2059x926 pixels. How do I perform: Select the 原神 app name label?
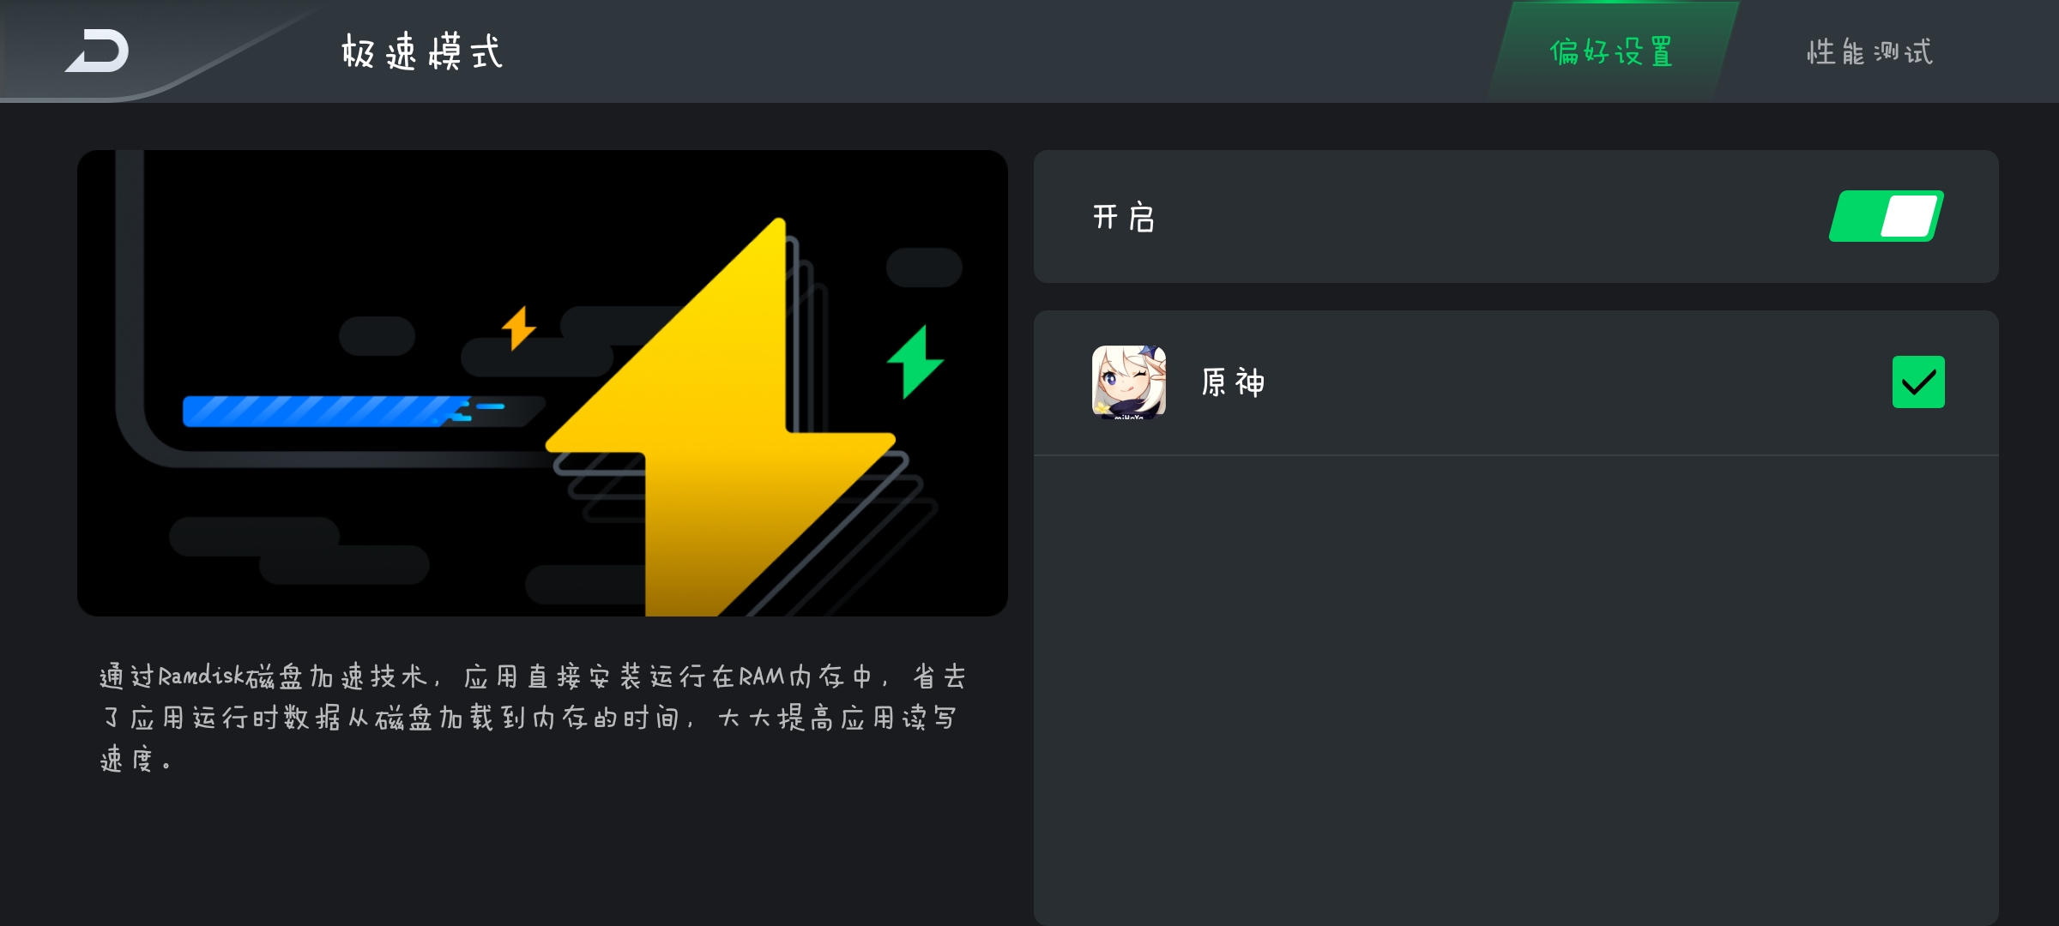click(1233, 382)
